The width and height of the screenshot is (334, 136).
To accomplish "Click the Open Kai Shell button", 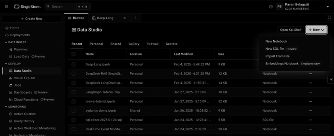I will coord(291,30).
